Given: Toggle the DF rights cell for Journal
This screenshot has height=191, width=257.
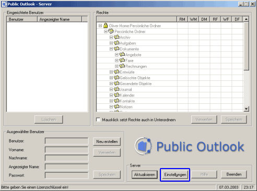Looking at the screenshot, I should click(237, 89).
